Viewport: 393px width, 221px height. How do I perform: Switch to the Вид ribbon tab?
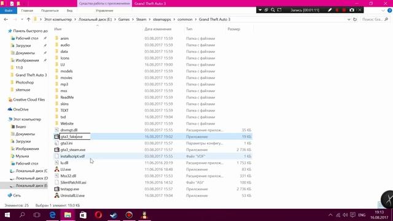tap(69, 10)
